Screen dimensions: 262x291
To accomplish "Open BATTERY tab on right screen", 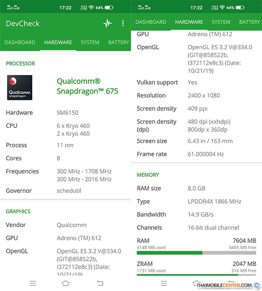I will 250,22.
